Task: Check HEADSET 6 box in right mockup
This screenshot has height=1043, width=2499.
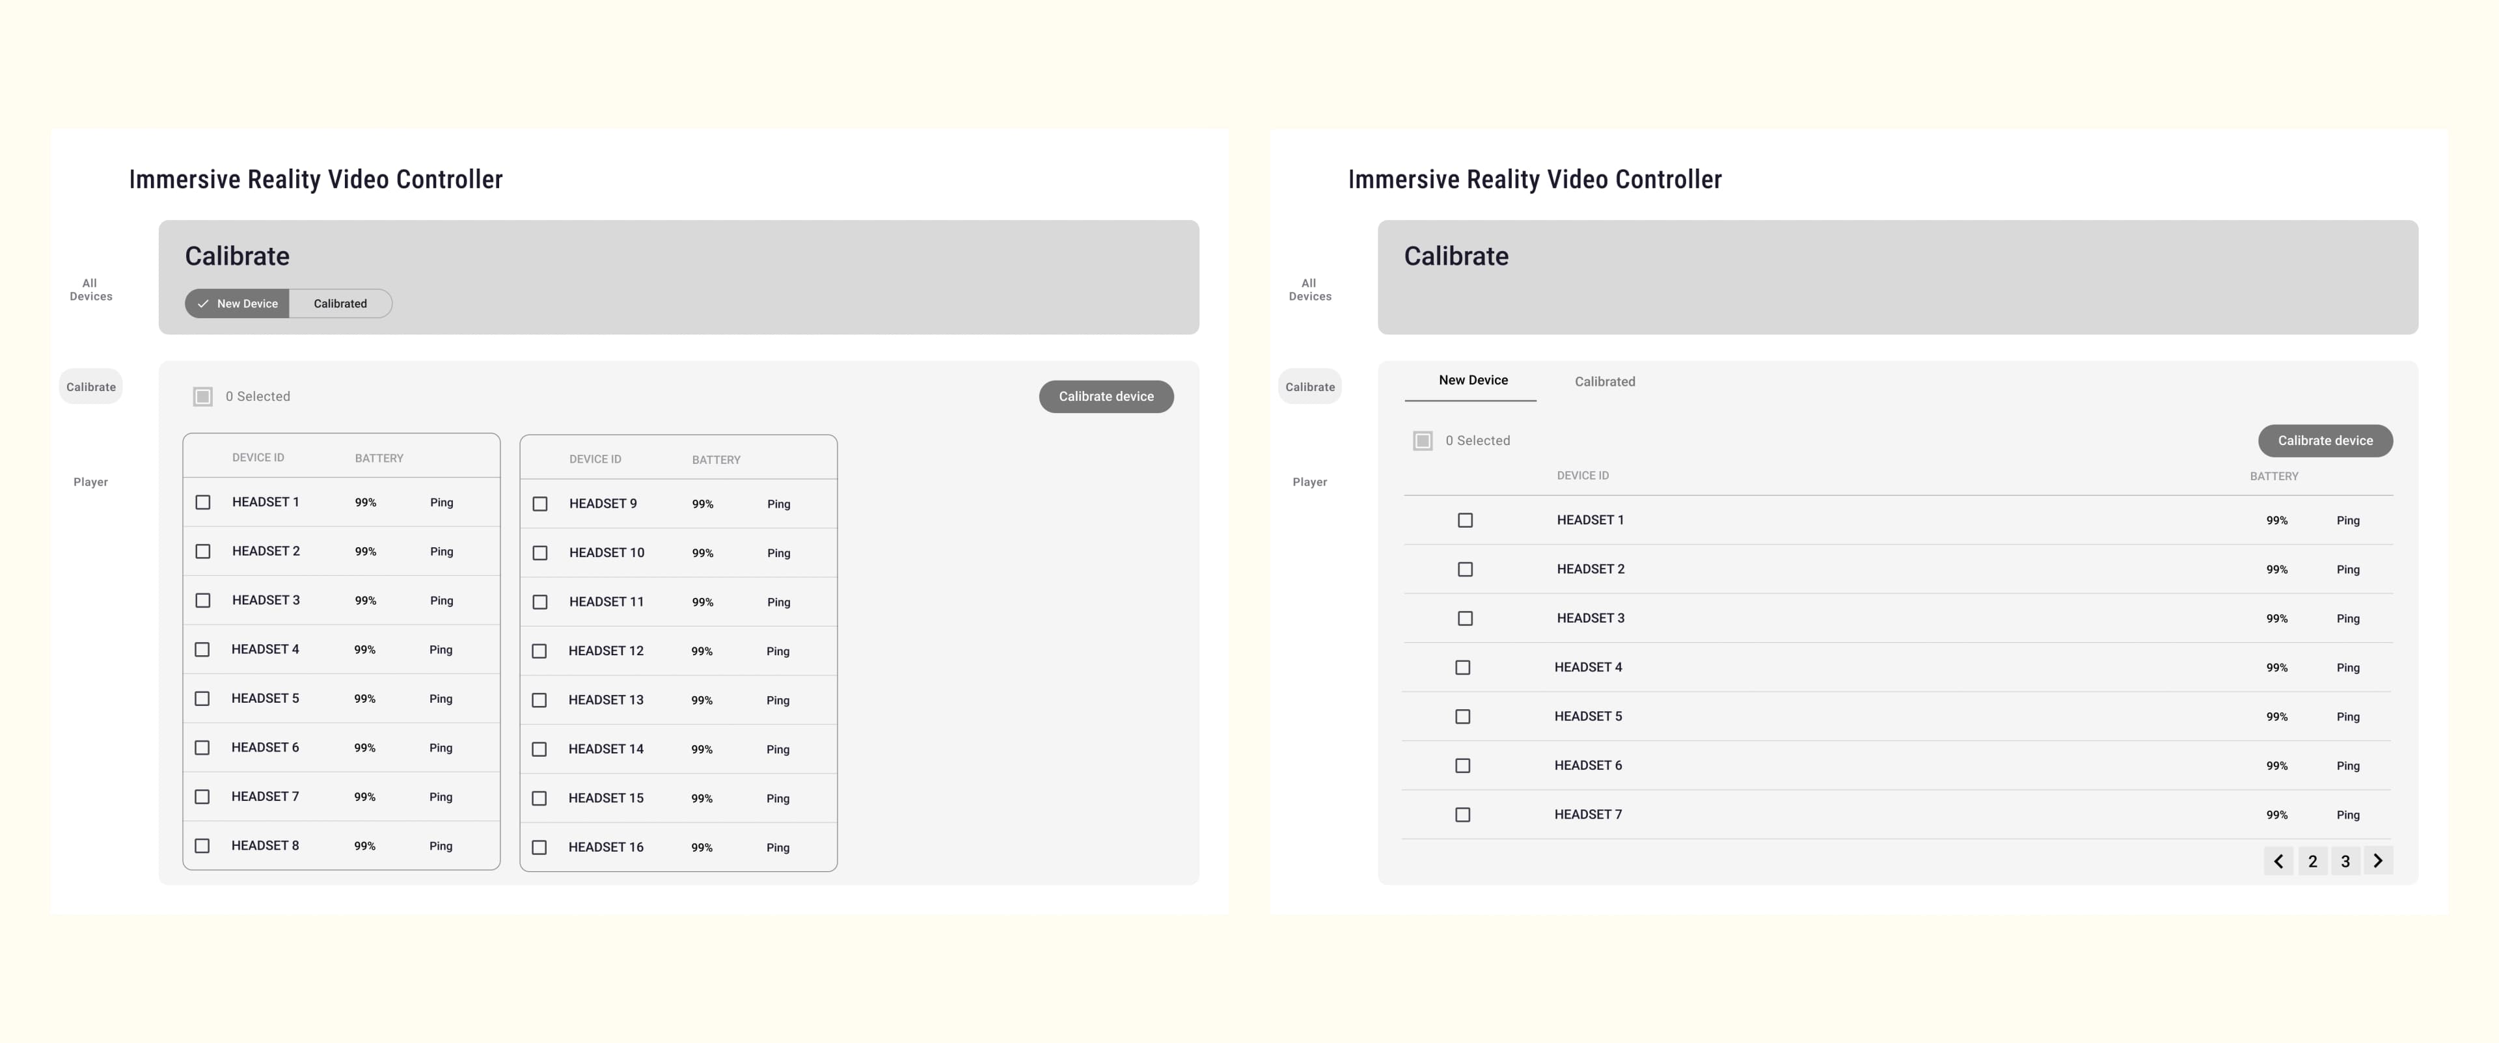Action: pyautogui.click(x=1463, y=766)
